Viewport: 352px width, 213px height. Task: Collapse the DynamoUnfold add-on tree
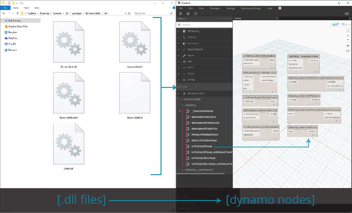[179, 93]
